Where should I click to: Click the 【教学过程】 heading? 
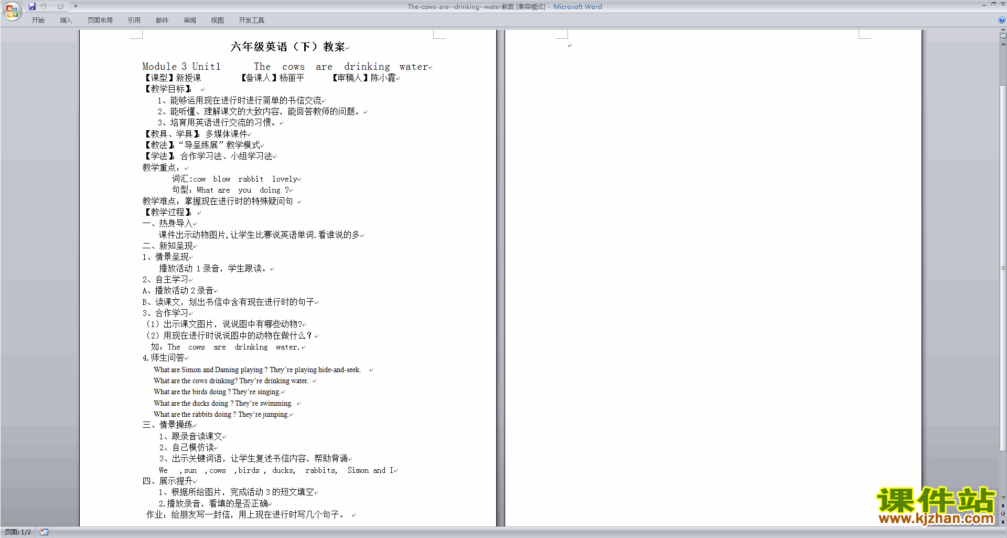point(168,212)
